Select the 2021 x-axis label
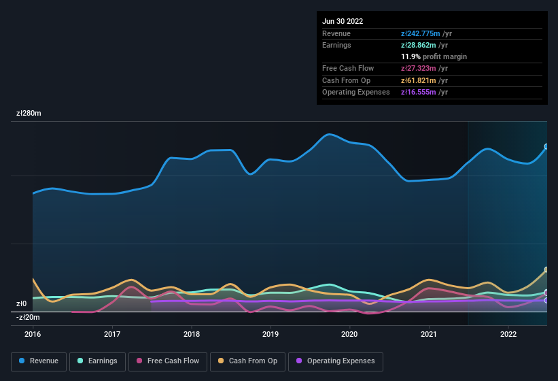 pos(429,334)
